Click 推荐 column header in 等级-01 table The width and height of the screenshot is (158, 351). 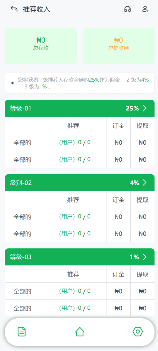click(x=73, y=126)
